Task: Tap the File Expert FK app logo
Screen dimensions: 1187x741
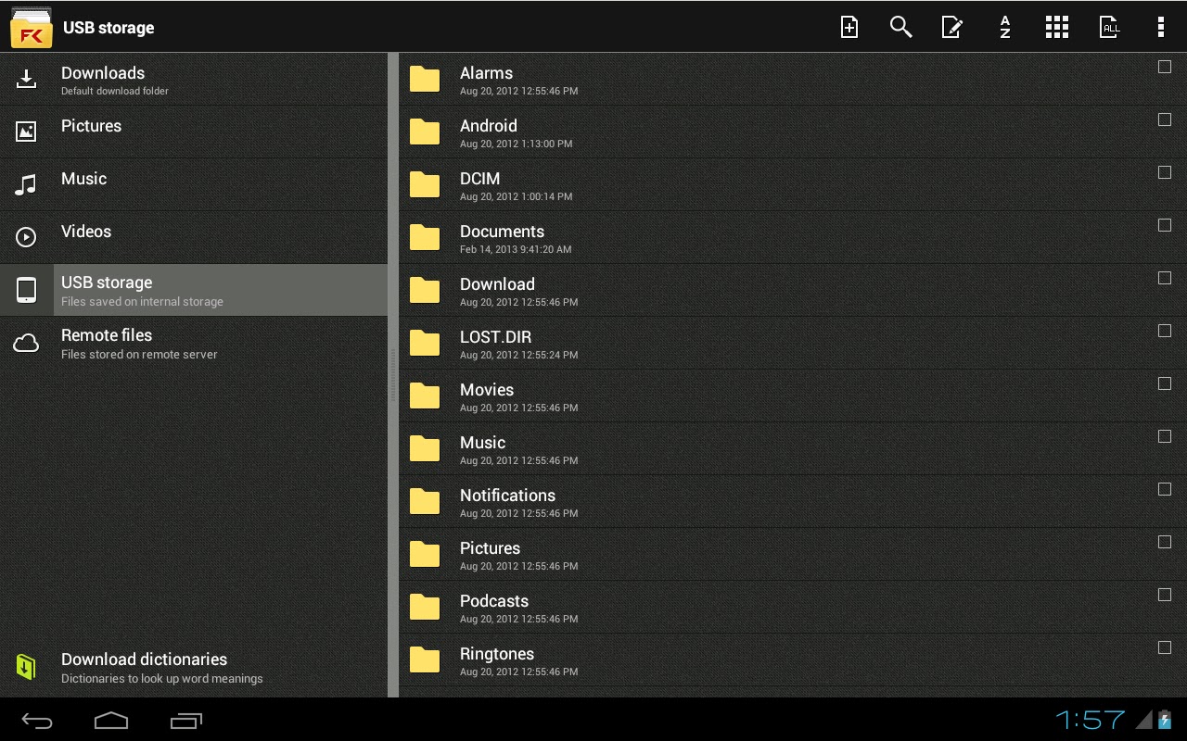Action: 31,27
